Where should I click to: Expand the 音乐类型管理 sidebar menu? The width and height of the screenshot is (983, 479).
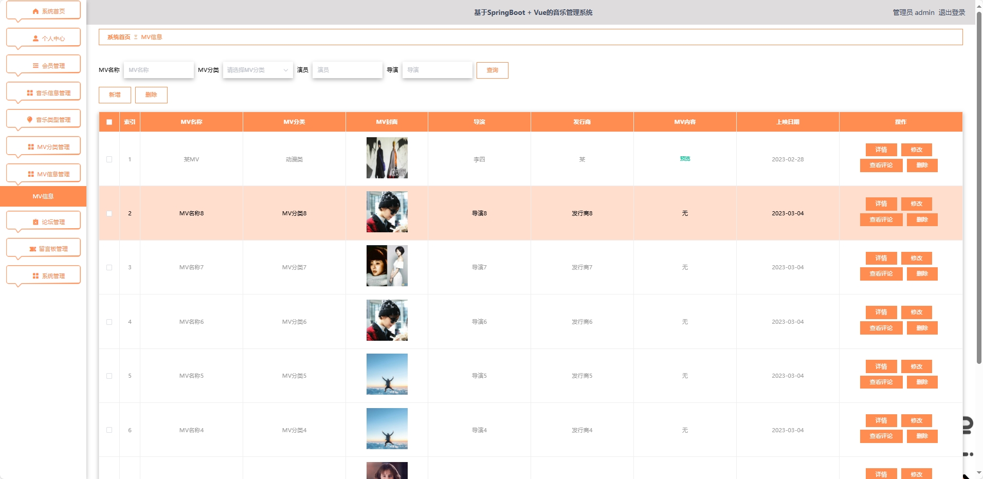pyautogui.click(x=43, y=119)
